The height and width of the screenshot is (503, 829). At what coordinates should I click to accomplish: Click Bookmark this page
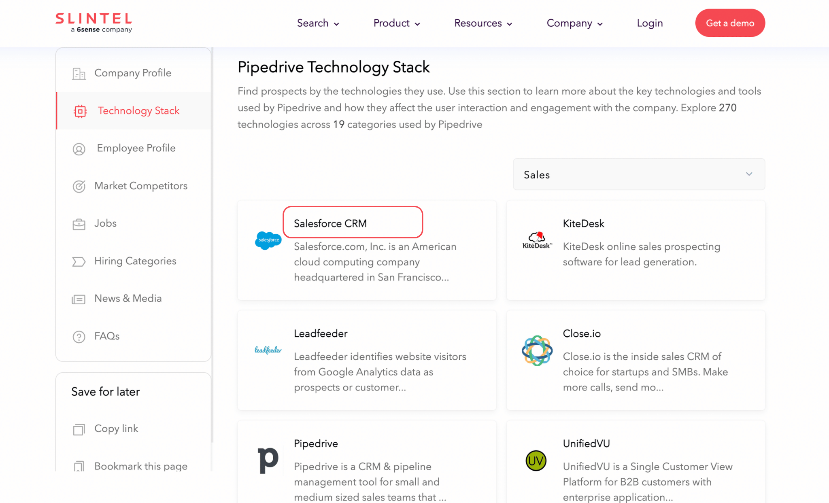click(141, 466)
